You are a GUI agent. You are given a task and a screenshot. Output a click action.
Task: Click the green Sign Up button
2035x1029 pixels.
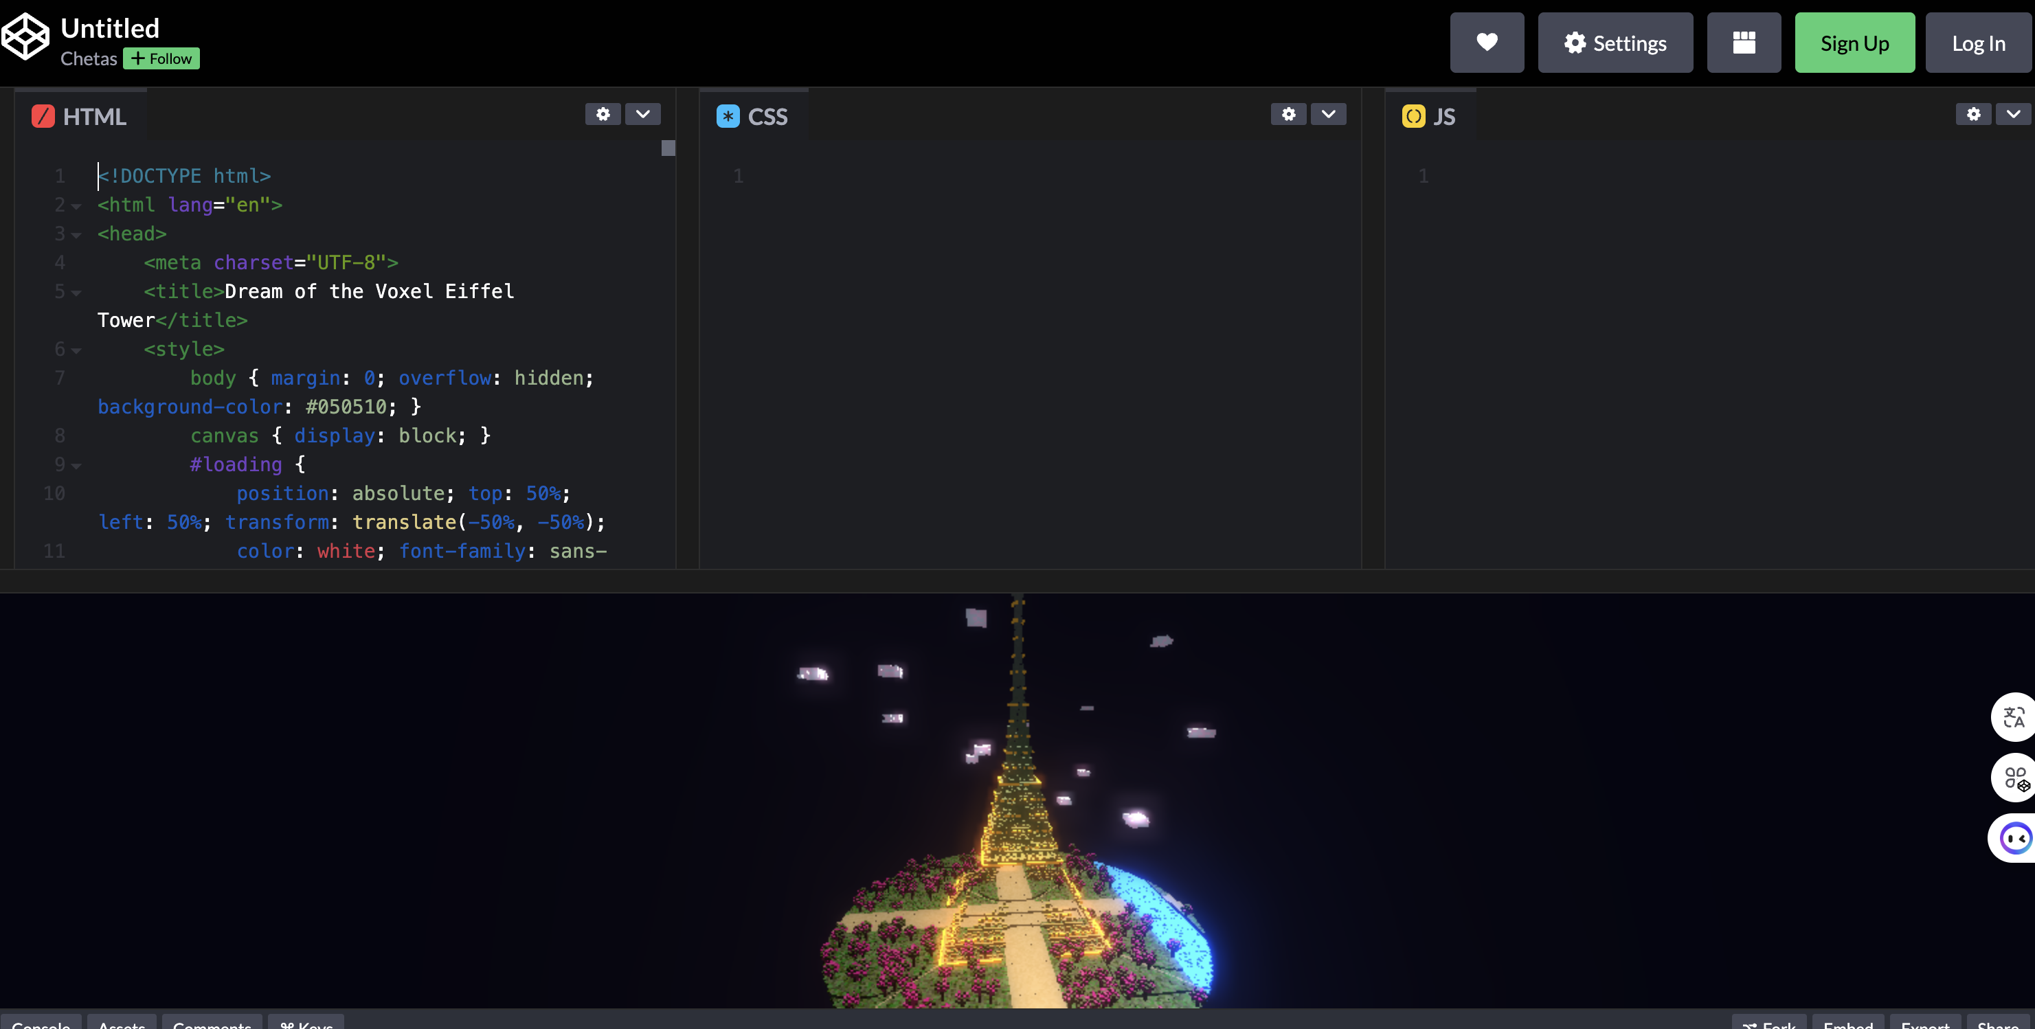click(1854, 43)
